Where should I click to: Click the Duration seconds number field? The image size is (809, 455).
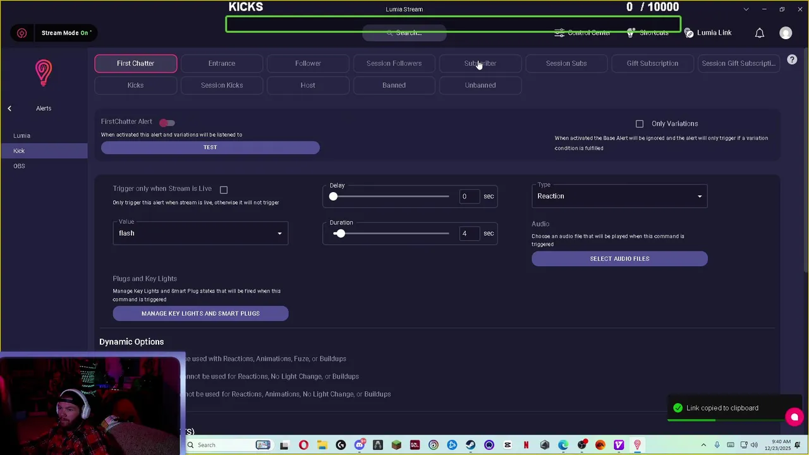[x=469, y=234]
